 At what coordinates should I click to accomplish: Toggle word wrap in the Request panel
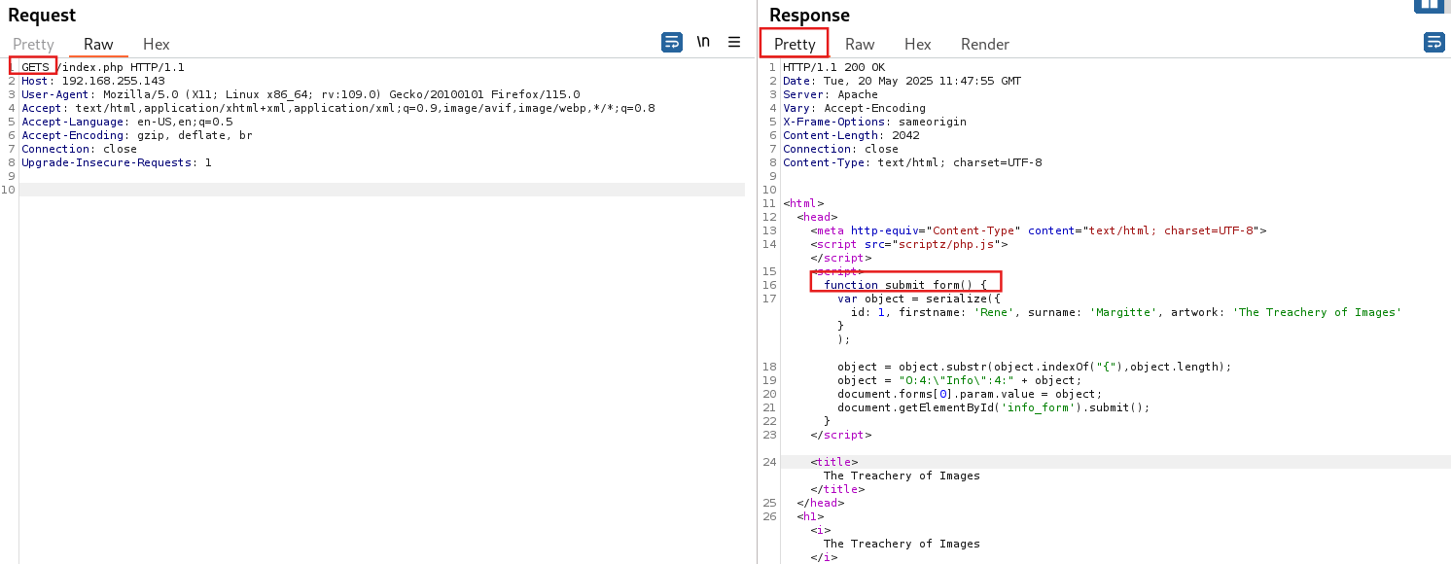tap(672, 42)
